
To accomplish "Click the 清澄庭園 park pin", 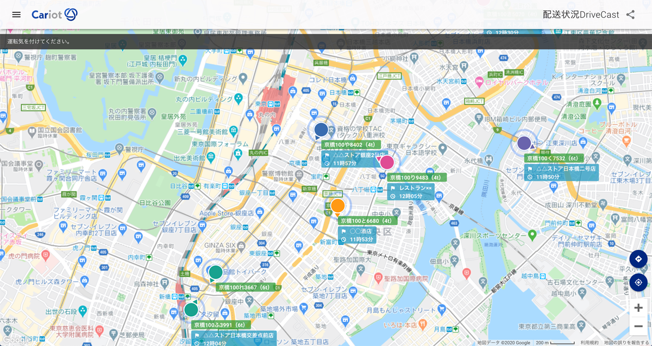I will pos(598,103).
